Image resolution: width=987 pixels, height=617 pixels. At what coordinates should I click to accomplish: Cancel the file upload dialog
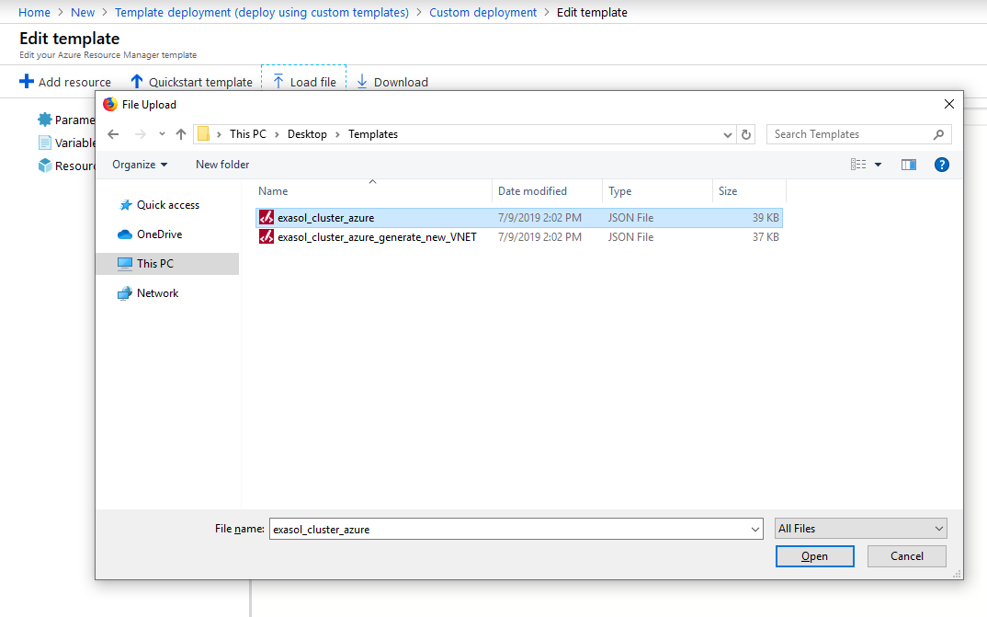click(906, 556)
